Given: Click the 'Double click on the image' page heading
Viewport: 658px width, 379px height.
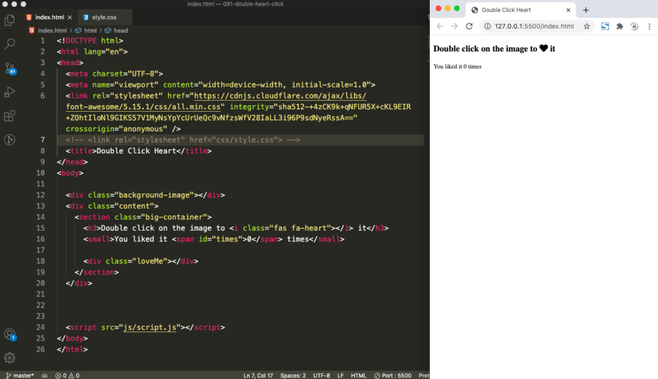Looking at the screenshot, I should pyautogui.click(x=494, y=49).
